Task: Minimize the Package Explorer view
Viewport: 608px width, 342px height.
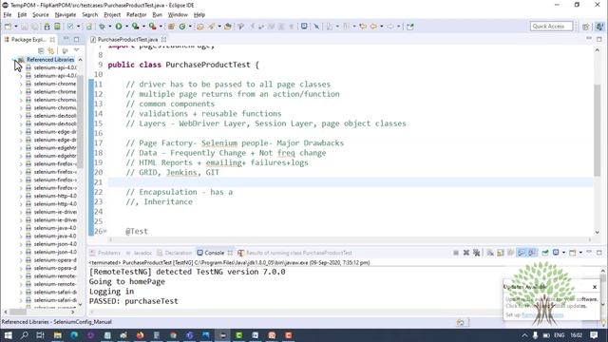Action: pyautogui.click(x=66, y=39)
